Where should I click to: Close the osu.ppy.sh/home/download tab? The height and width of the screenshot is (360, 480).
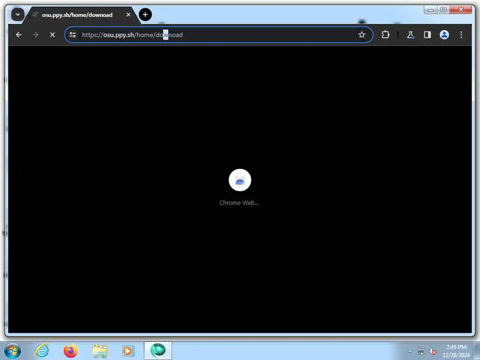(x=128, y=15)
